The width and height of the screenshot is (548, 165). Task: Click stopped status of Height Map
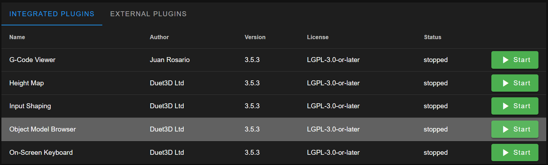pyautogui.click(x=436, y=83)
